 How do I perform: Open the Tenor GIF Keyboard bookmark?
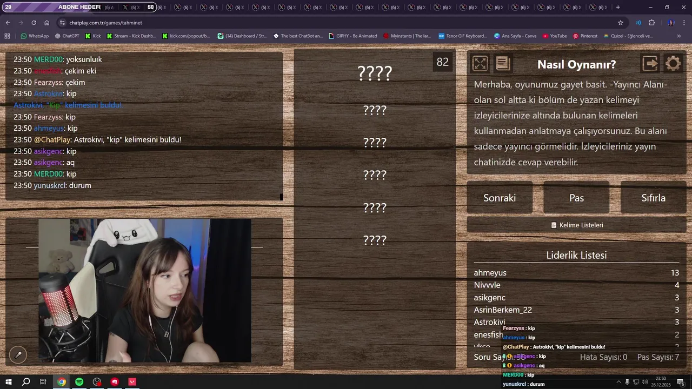[463, 36]
